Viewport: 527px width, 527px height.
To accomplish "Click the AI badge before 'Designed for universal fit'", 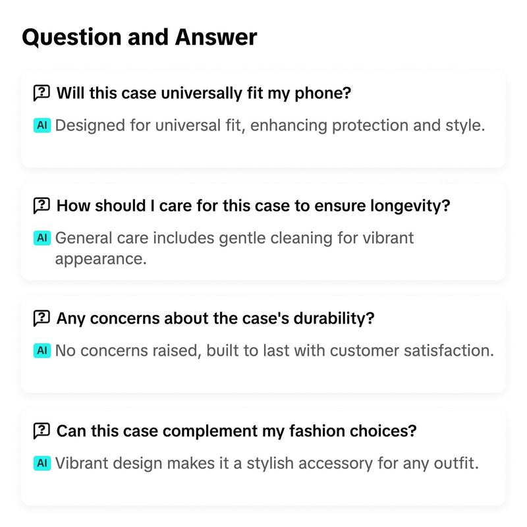I will click(x=42, y=125).
